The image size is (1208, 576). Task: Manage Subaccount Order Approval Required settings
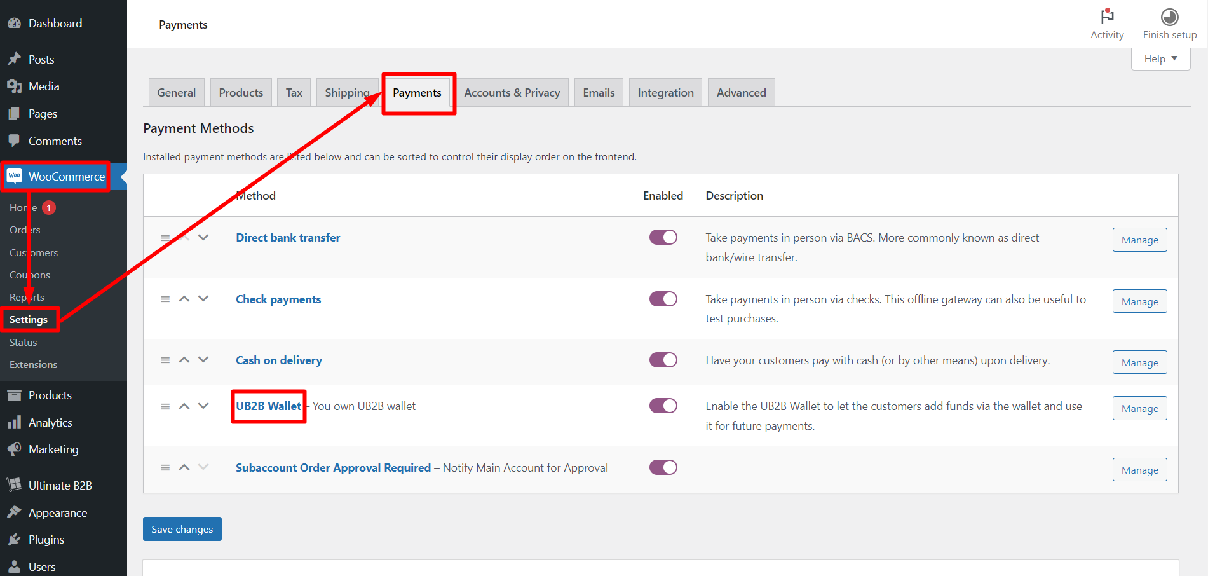pos(1139,470)
